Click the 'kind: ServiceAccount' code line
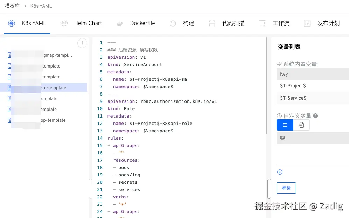This screenshot has height=218, width=349. point(135,65)
